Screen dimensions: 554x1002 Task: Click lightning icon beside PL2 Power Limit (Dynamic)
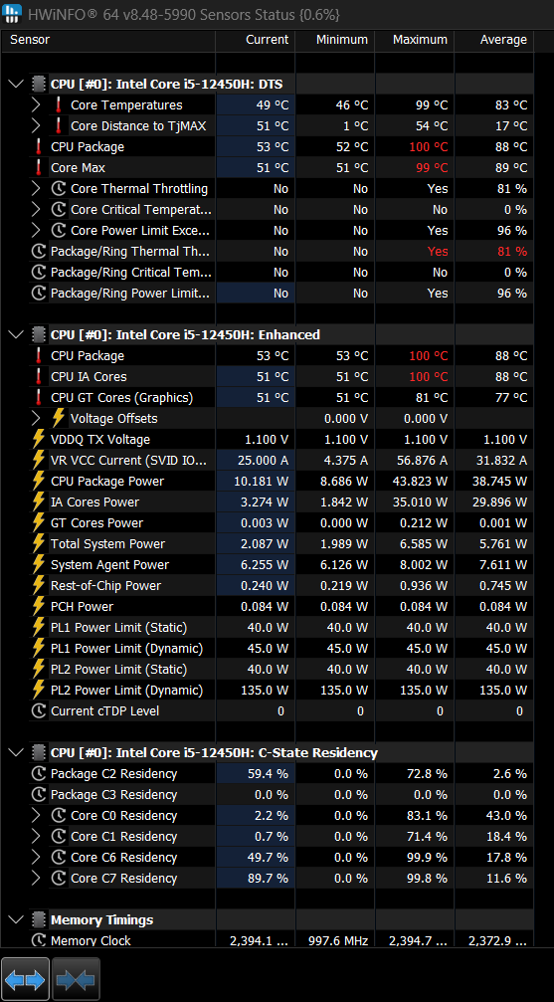[x=39, y=691]
